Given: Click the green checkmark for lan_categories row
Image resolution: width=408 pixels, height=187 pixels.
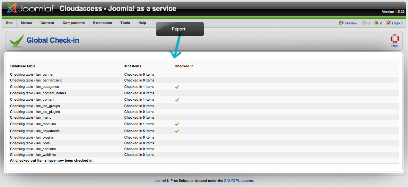Looking at the screenshot, I should tap(177, 87).
